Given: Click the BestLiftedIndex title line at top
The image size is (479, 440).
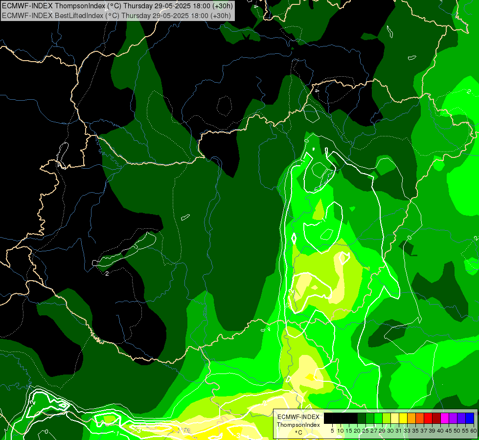Looking at the screenshot, I should point(116,16).
